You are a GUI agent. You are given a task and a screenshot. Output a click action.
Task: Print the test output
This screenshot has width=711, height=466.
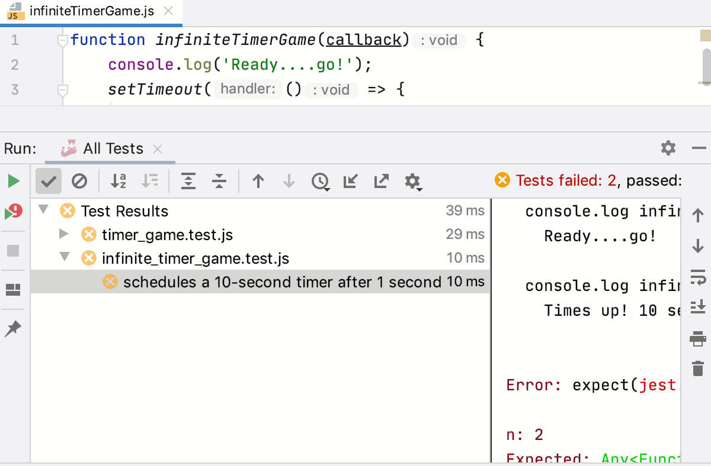[x=697, y=338]
